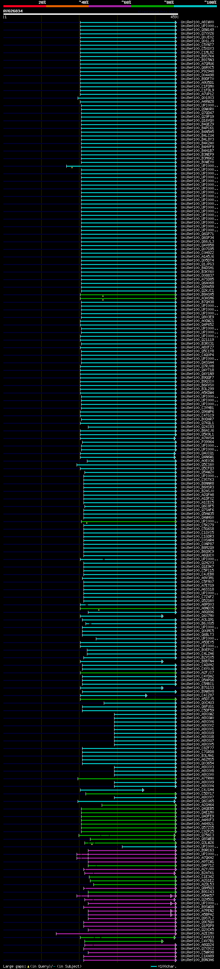
Task: Select the UniRef100_Q4QEB5 label
Action: 197,808
